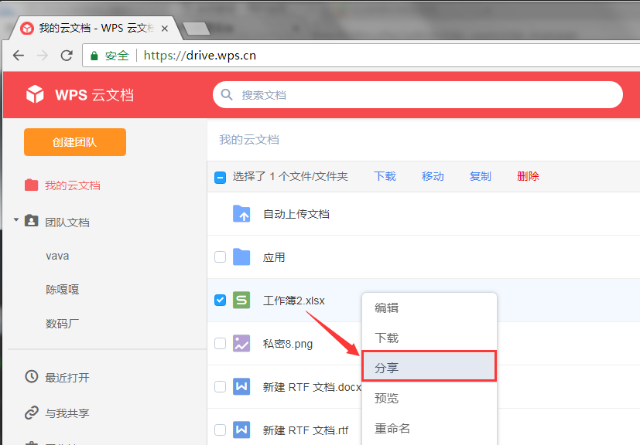
Task: Click the green secure lock icon
Action: 94,56
